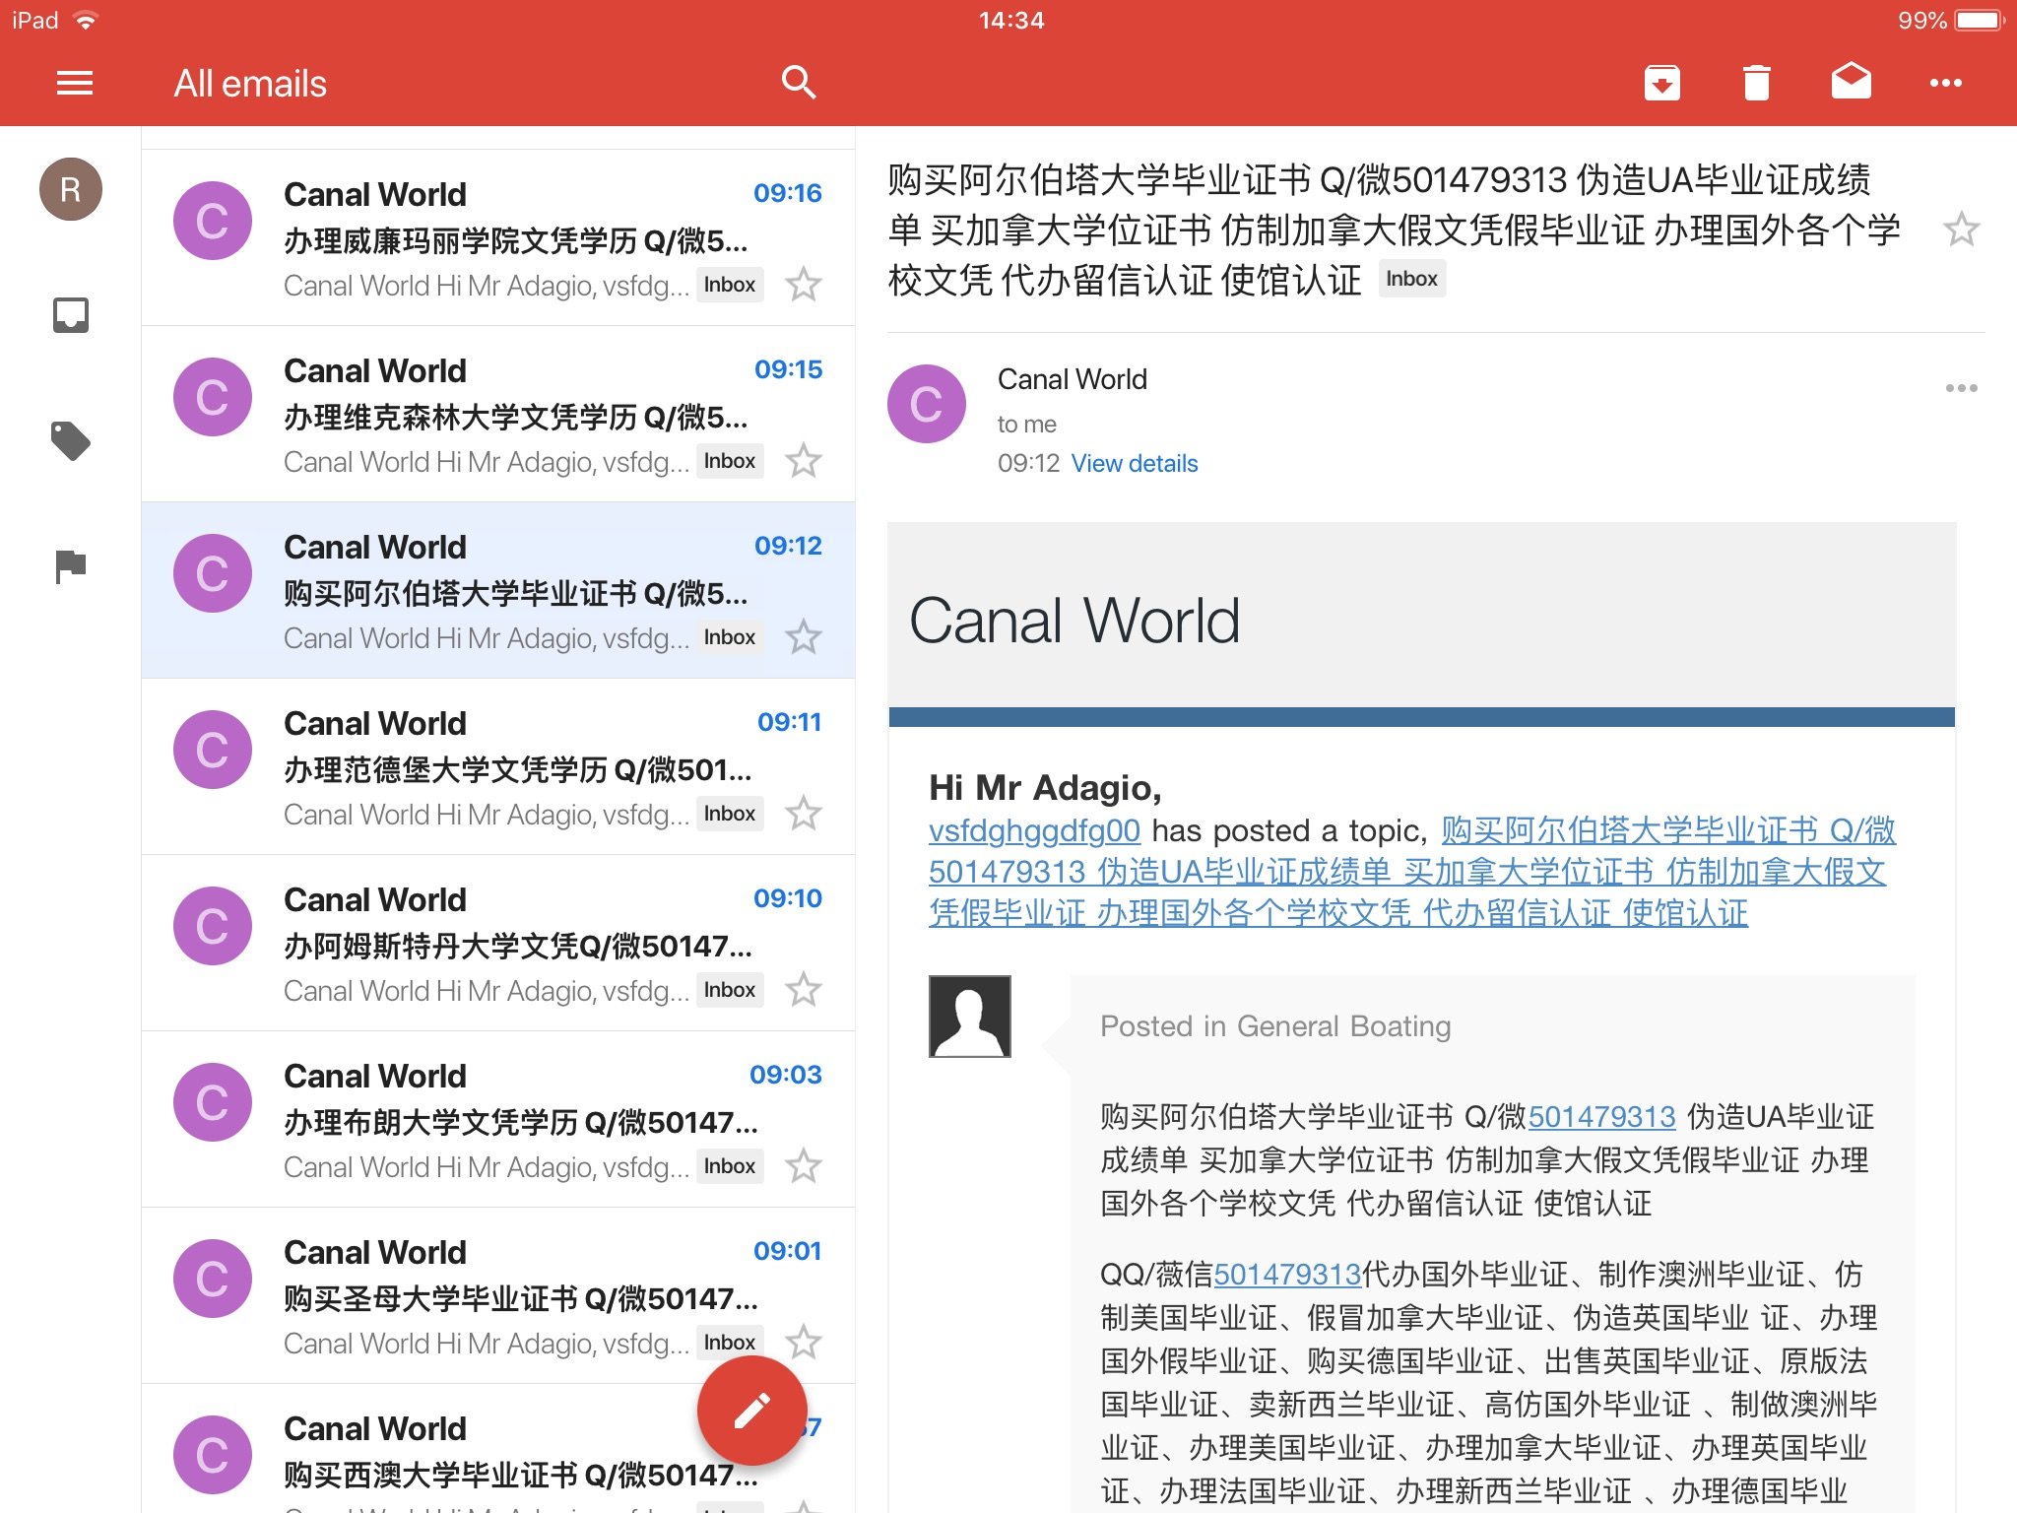
Task: Open the labels tag sidebar icon
Action: pyautogui.click(x=71, y=441)
